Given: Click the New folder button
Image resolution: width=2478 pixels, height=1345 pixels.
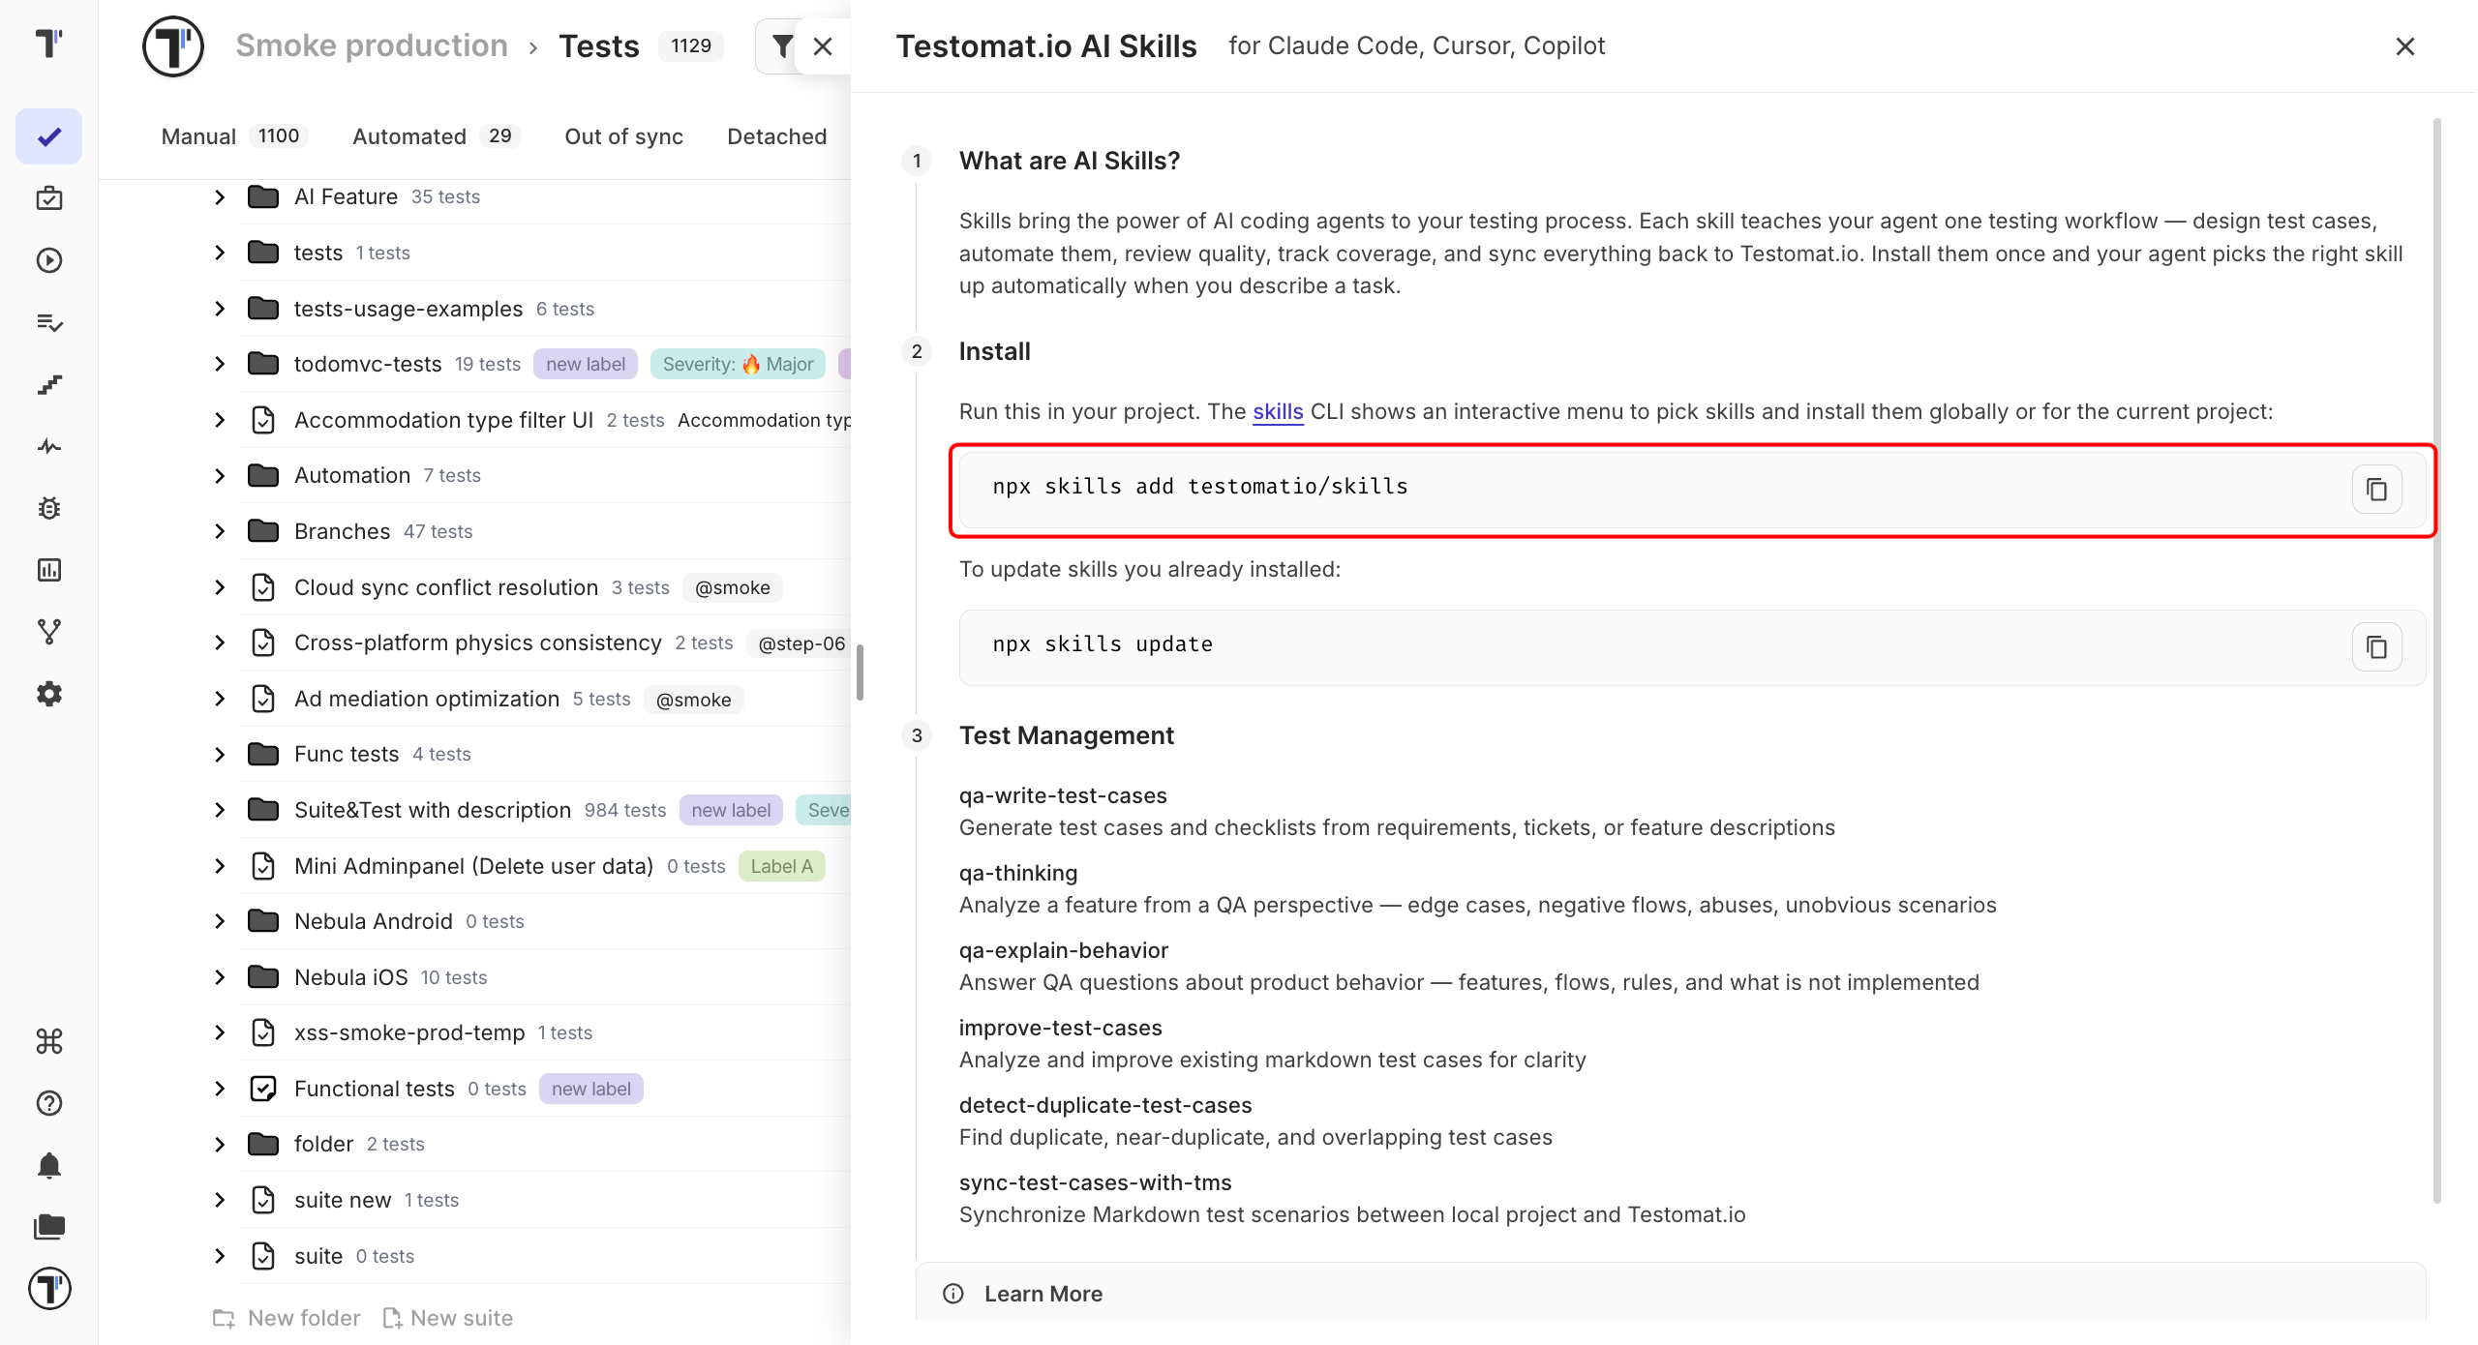Looking at the screenshot, I should [287, 1318].
